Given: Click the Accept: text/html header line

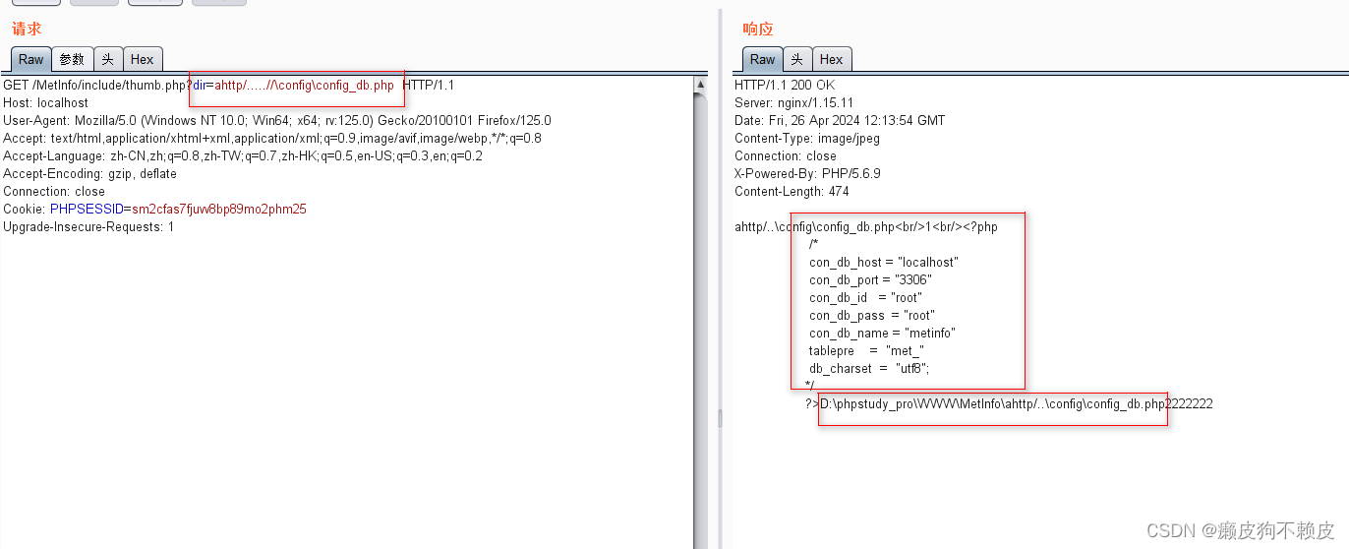Looking at the screenshot, I should point(272,139).
